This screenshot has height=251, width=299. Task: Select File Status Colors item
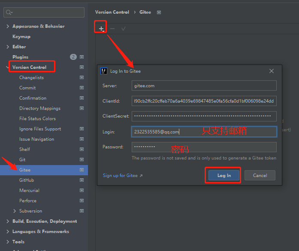[38, 118]
